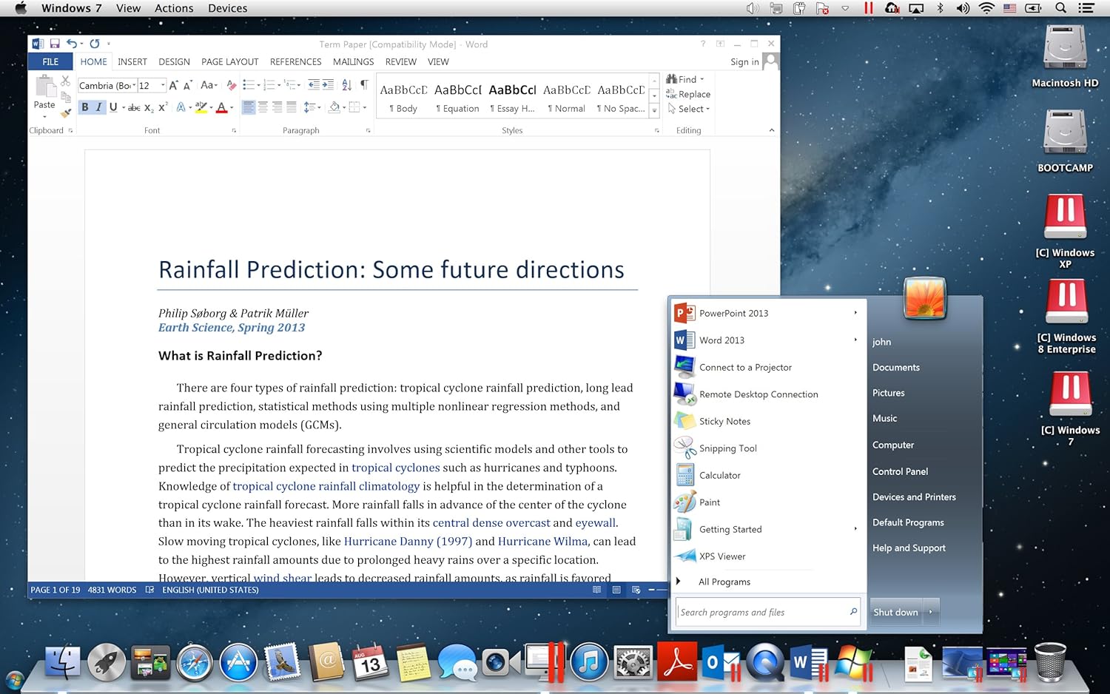
Task: Click the Replace button
Action: click(688, 94)
